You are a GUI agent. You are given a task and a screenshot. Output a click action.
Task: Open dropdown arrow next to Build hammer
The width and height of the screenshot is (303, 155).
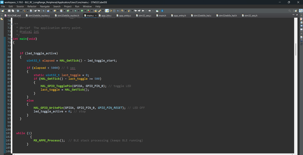[x=28, y=11]
